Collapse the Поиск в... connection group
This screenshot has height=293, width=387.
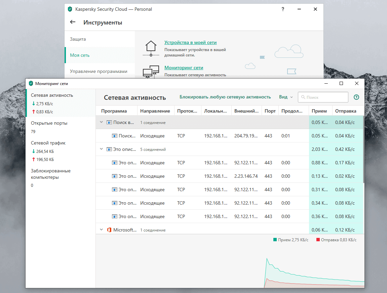101,122
